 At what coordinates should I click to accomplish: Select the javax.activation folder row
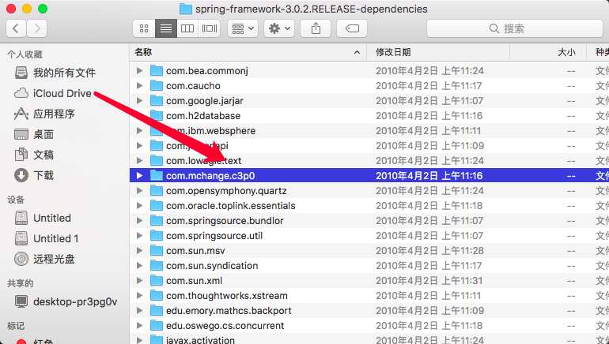click(x=369, y=340)
